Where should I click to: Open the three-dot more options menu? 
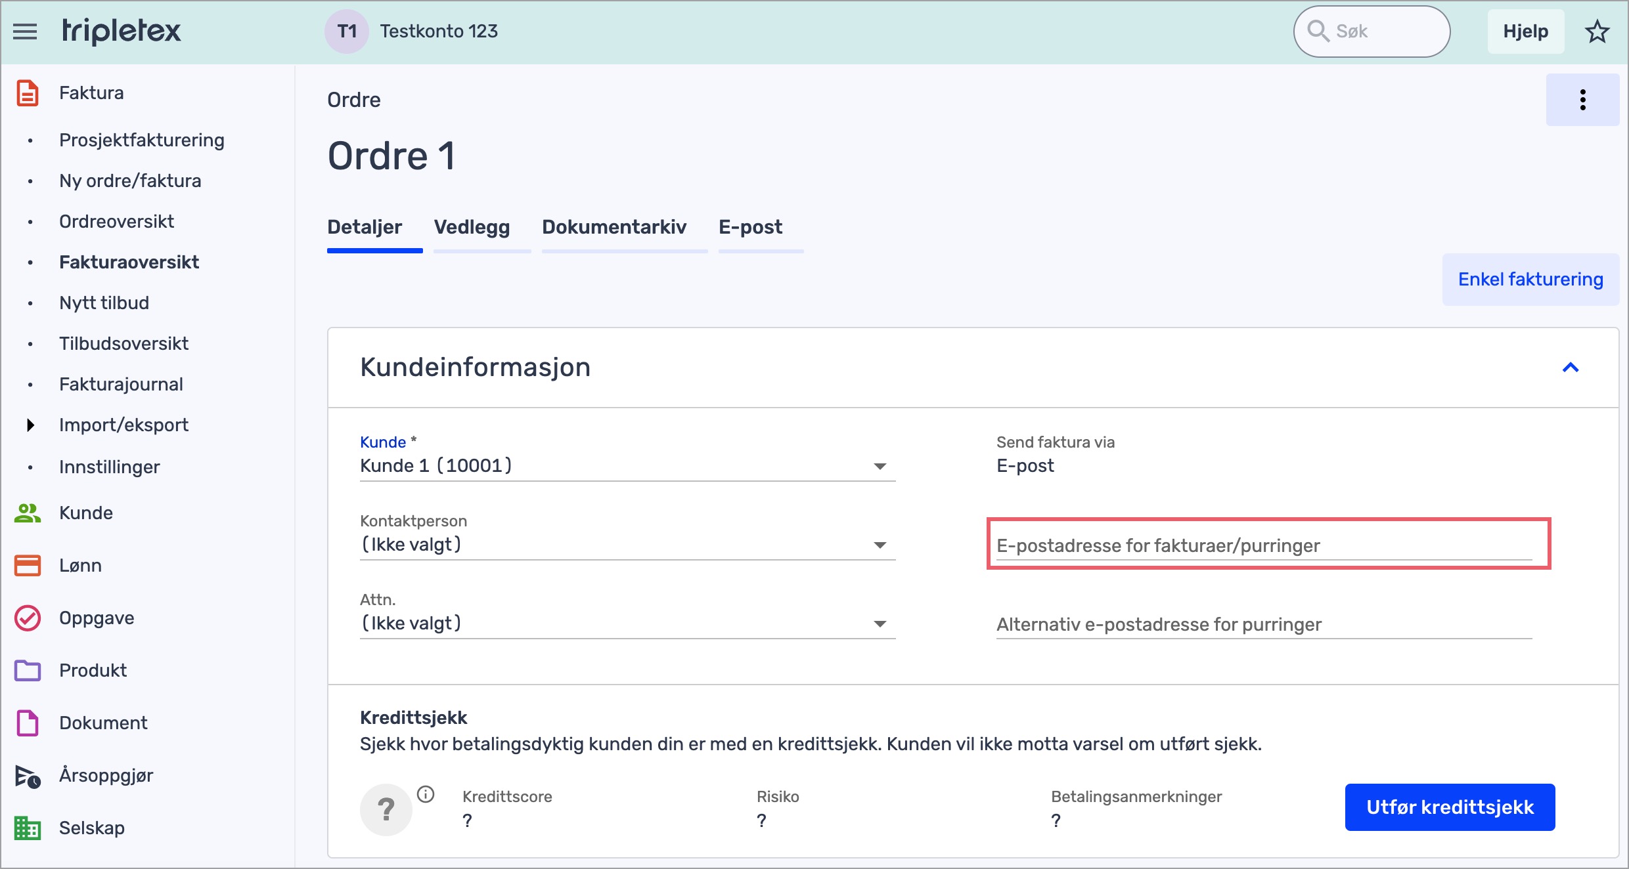click(1582, 100)
